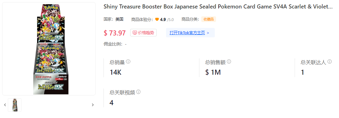Click the 收藏品 category tag

(208, 19)
